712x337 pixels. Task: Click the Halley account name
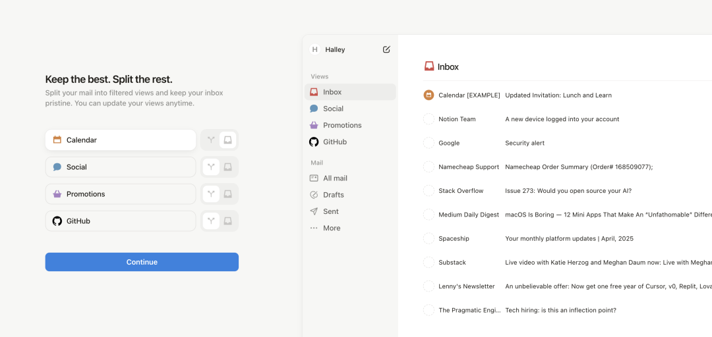click(335, 50)
